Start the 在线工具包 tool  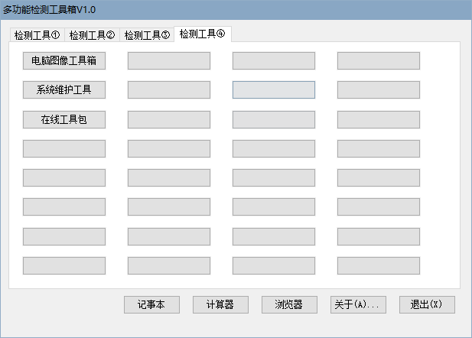(x=64, y=119)
